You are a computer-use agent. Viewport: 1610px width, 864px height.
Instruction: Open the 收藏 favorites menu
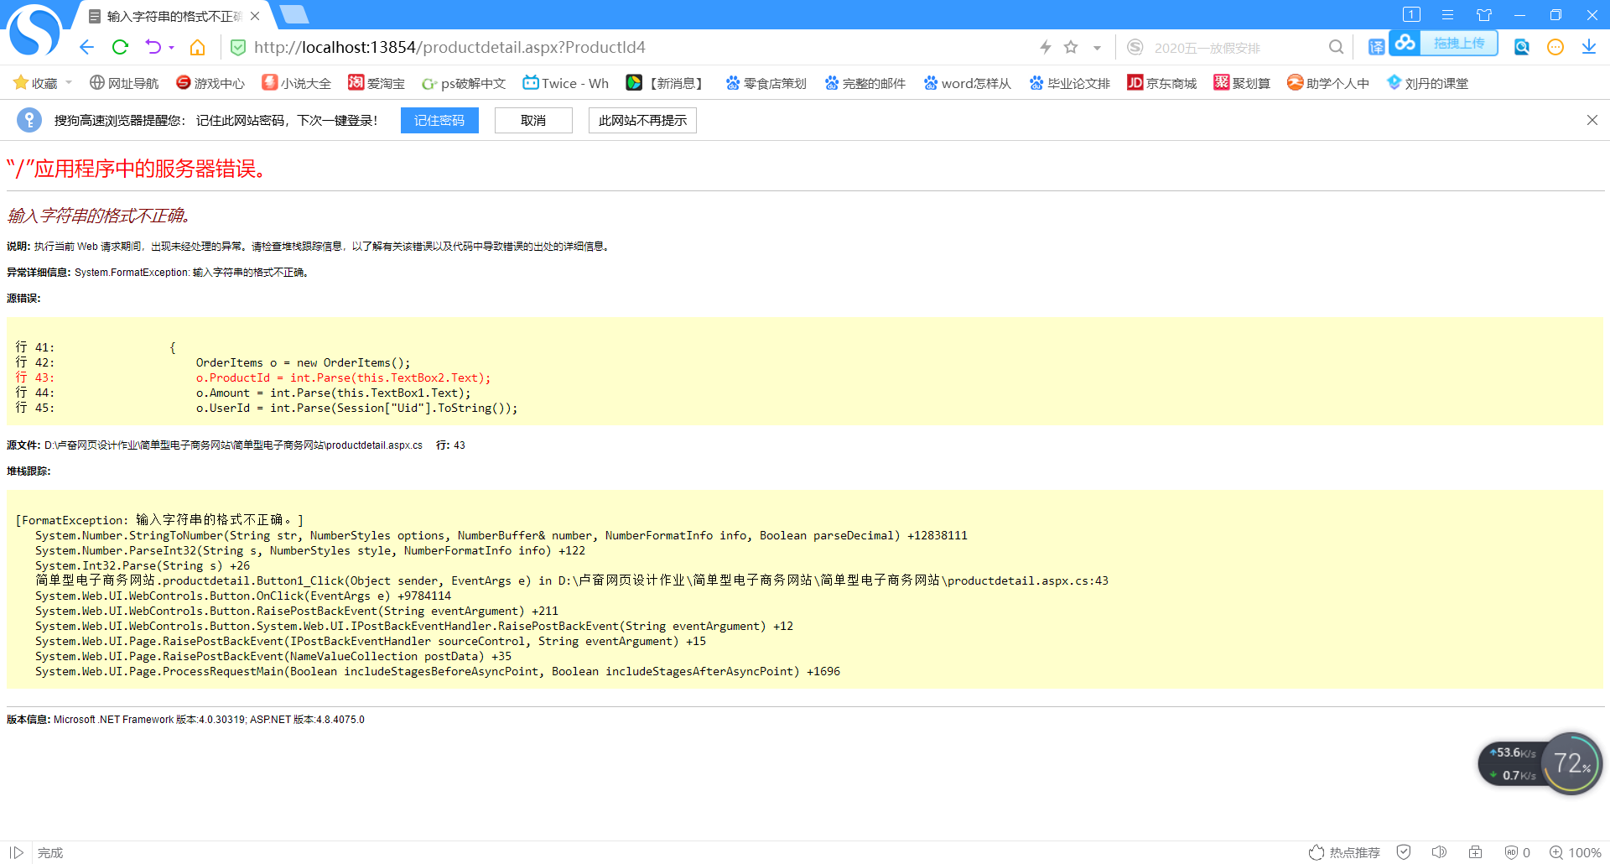click(43, 83)
